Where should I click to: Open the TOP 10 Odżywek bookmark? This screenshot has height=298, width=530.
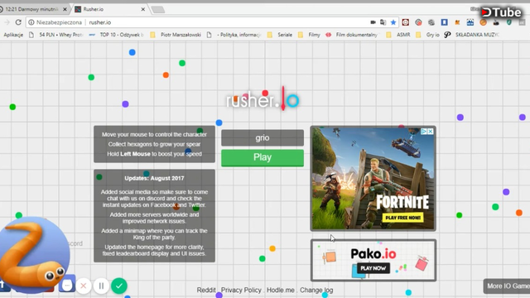coord(117,35)
